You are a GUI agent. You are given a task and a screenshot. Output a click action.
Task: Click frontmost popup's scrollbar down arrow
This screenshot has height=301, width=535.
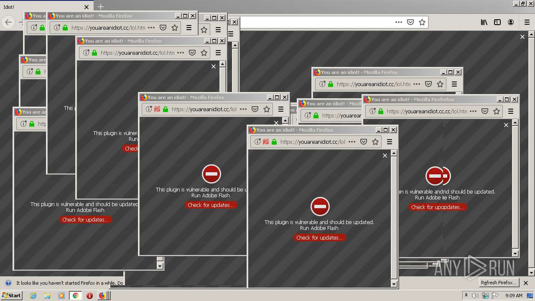coord(394,284)
